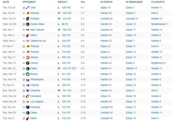Open Bogdanovic 6 assists link
Image resolution: width=172 pixels, height=121 pixels.
(158, 63)
